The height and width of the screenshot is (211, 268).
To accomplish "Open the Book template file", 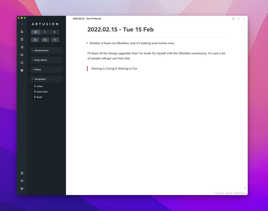I will (x=39, y=97).
